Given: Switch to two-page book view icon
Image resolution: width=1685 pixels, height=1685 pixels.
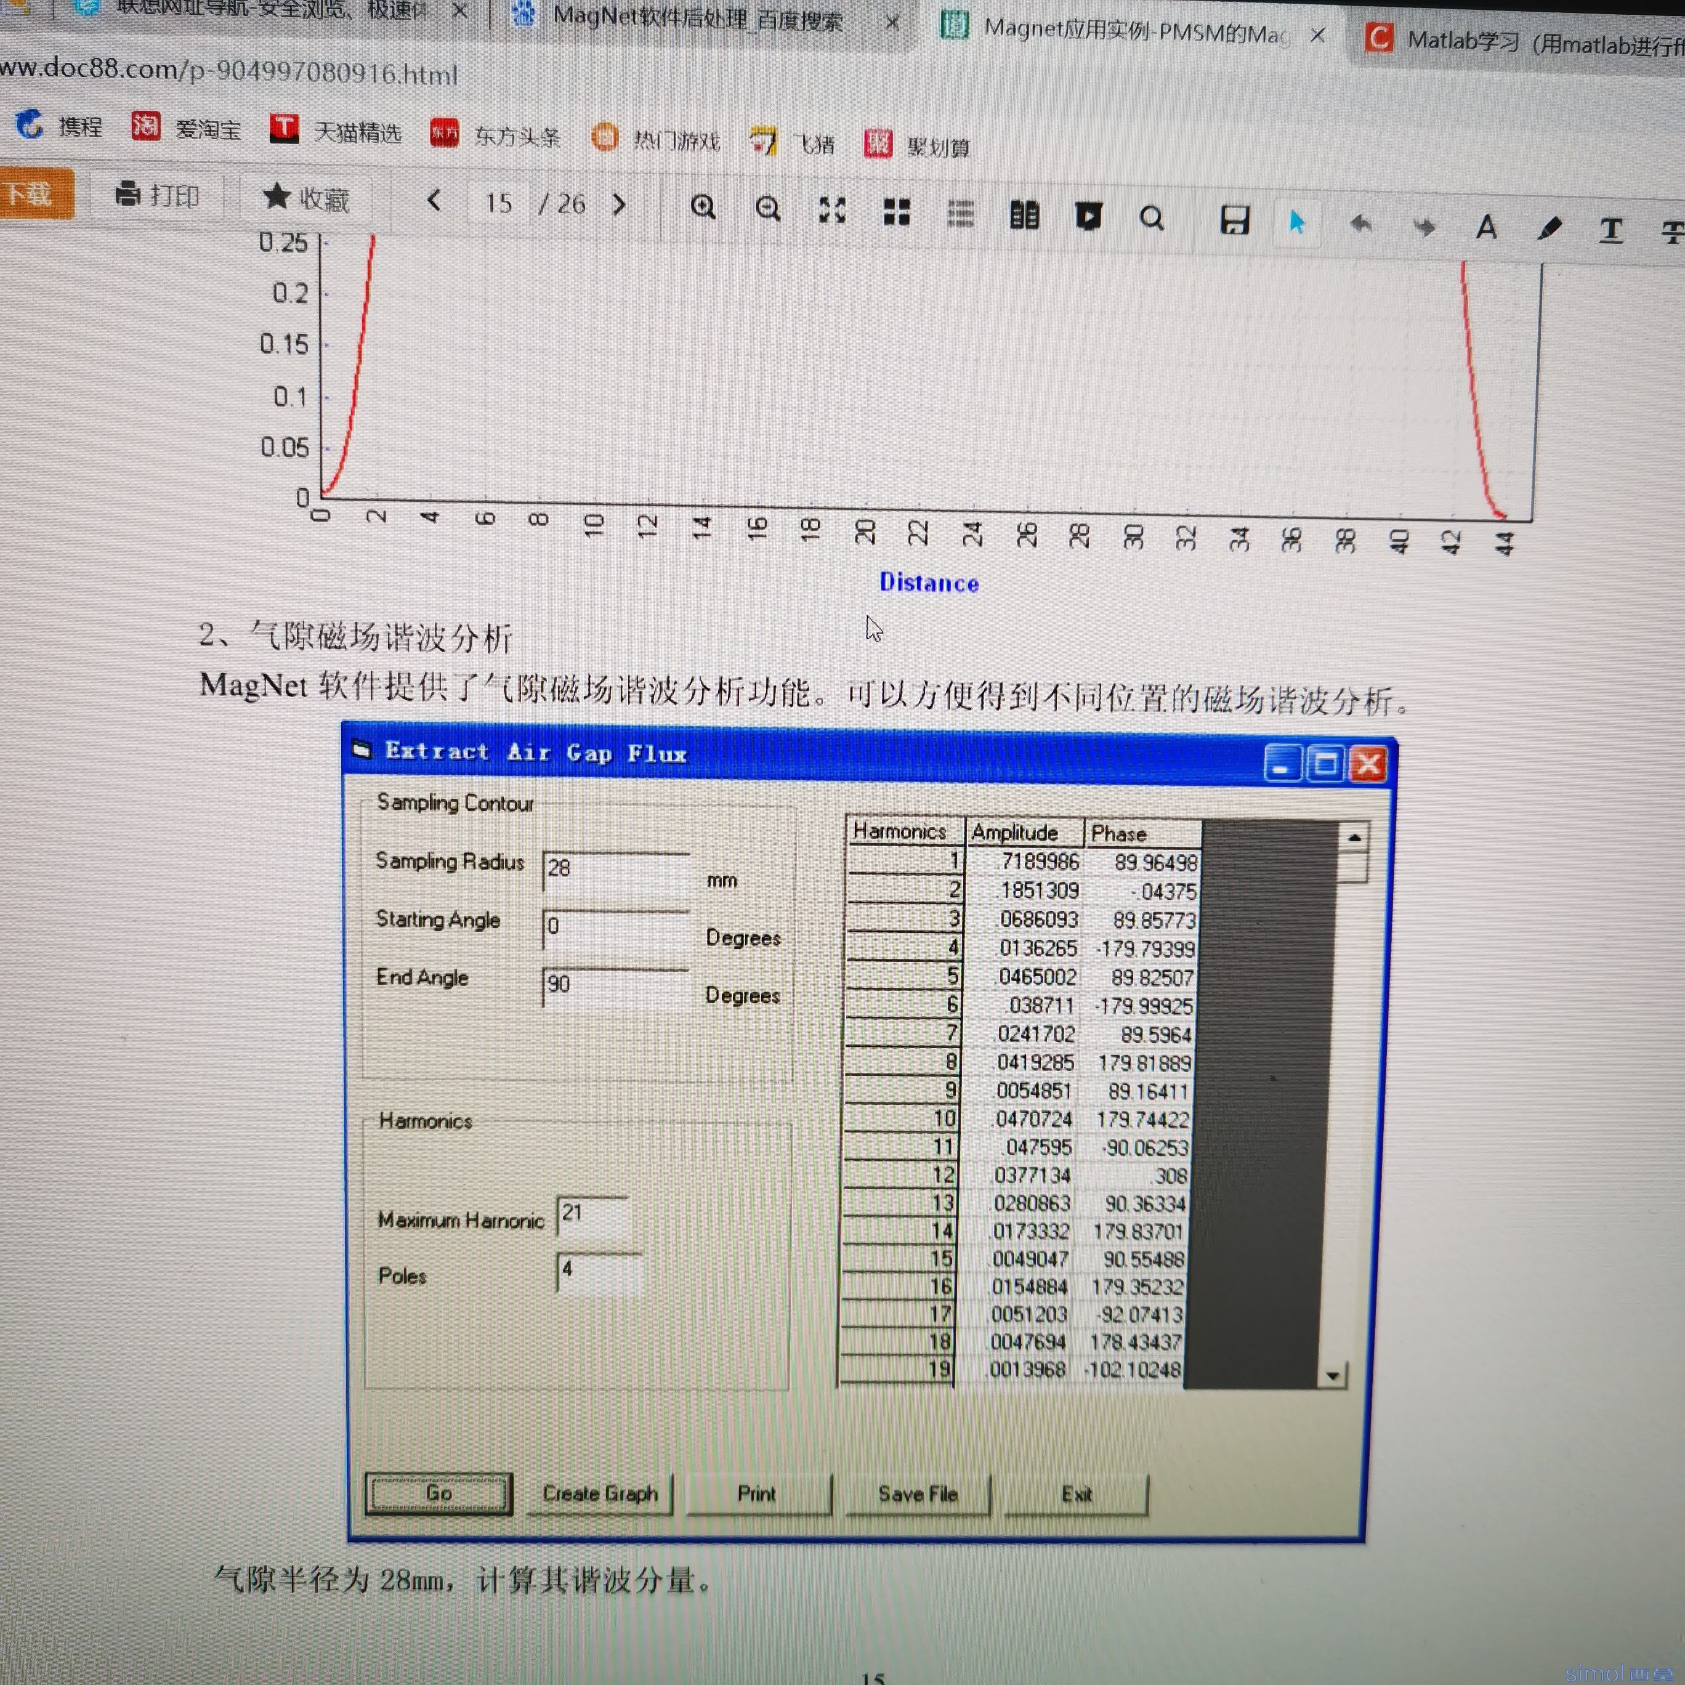Looking at the screenshot, I should point(1024,214).
